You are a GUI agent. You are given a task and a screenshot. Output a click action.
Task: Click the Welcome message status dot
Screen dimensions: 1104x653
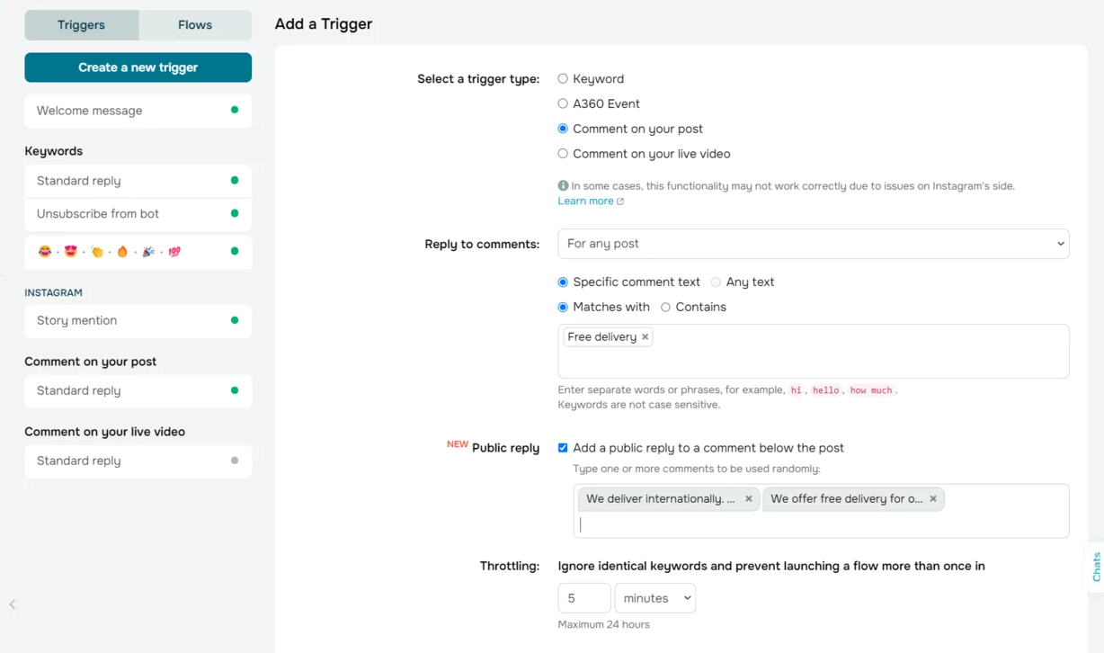coord(235,111)
